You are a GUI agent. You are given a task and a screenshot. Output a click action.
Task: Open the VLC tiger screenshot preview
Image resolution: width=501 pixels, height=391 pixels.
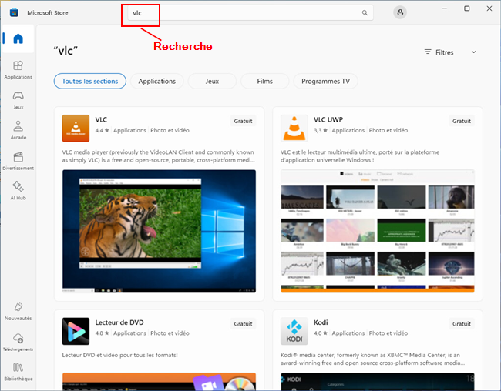[159, 231]
